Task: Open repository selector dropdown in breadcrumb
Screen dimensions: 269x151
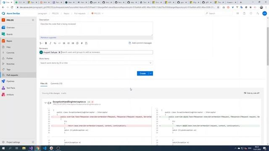Action: [98, 13]
